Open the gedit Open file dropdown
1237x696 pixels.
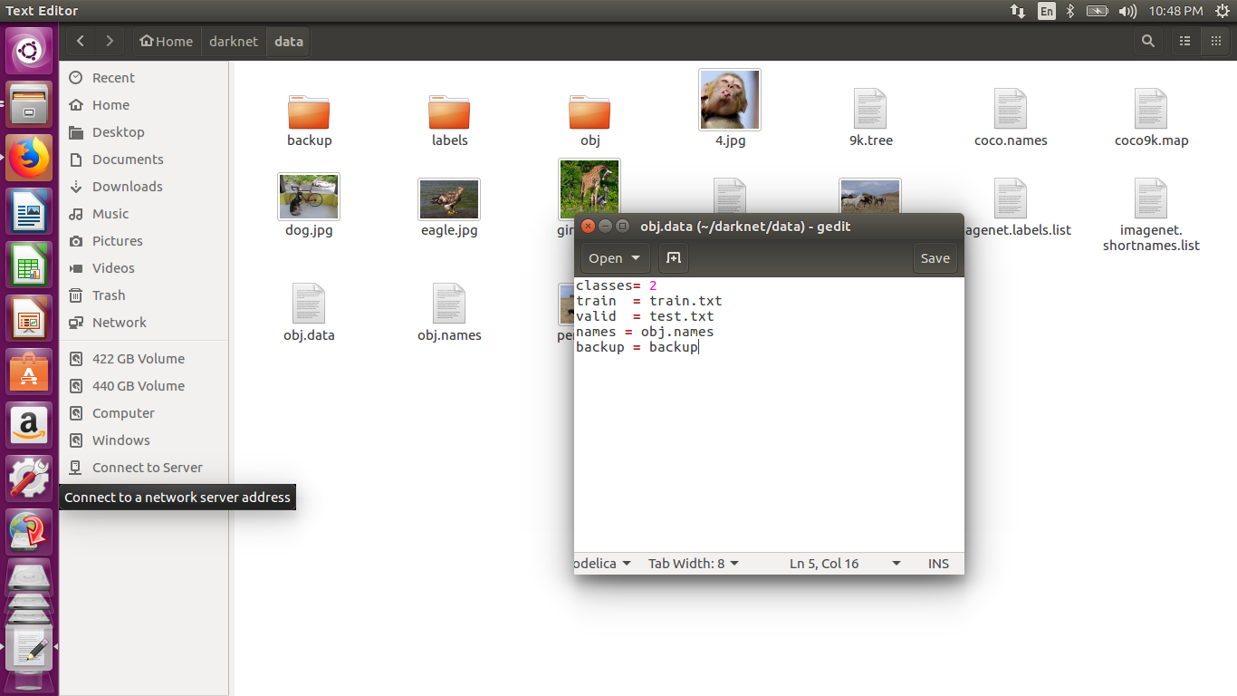(x=615, y=257)
